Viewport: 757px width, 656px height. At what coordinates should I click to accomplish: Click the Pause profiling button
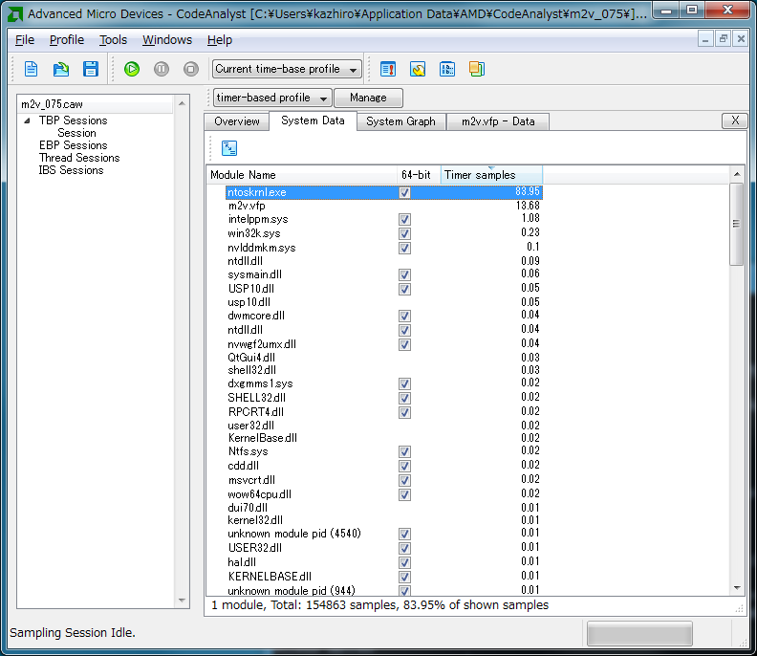162,69
